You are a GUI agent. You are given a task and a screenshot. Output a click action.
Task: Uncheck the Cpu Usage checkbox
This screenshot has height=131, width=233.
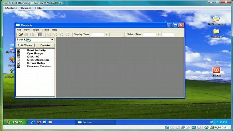(19, 53)
